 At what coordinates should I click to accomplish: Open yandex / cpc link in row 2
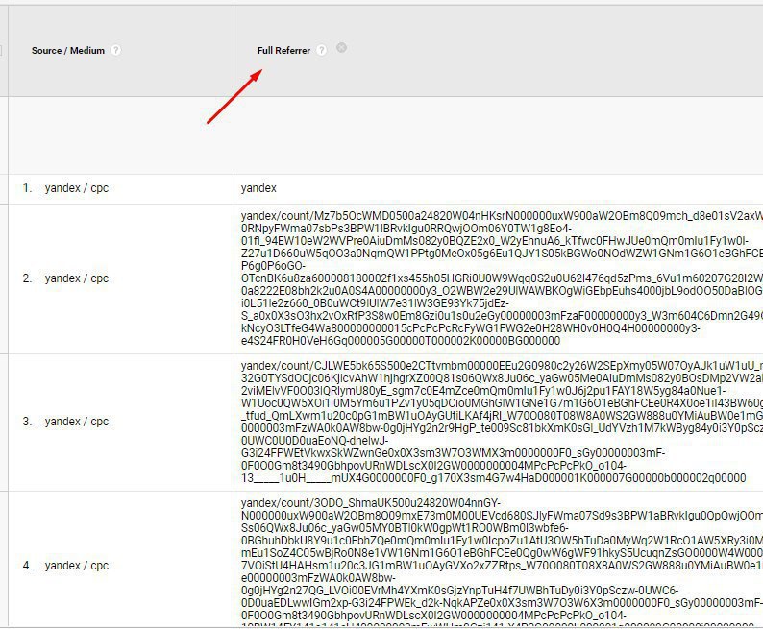(77, 278)
